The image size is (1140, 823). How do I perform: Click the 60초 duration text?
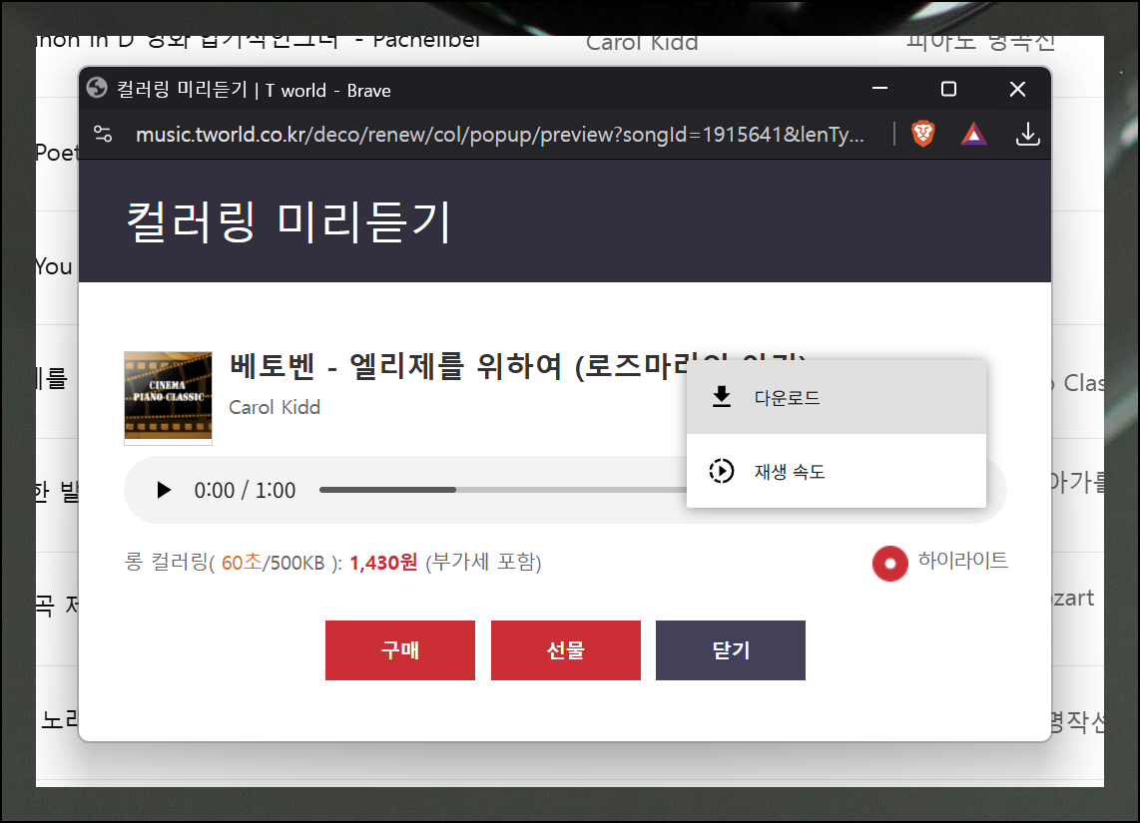pos(242,563)
